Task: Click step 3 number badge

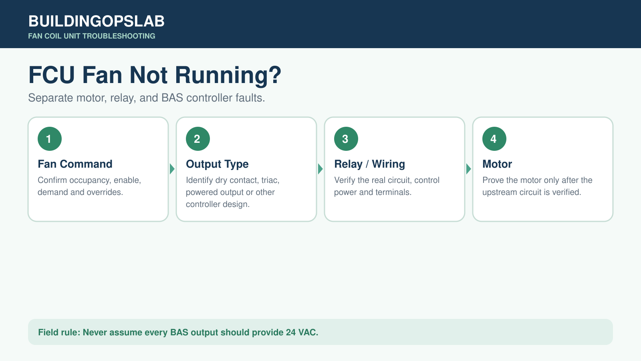Action: (x=346, y=139)
